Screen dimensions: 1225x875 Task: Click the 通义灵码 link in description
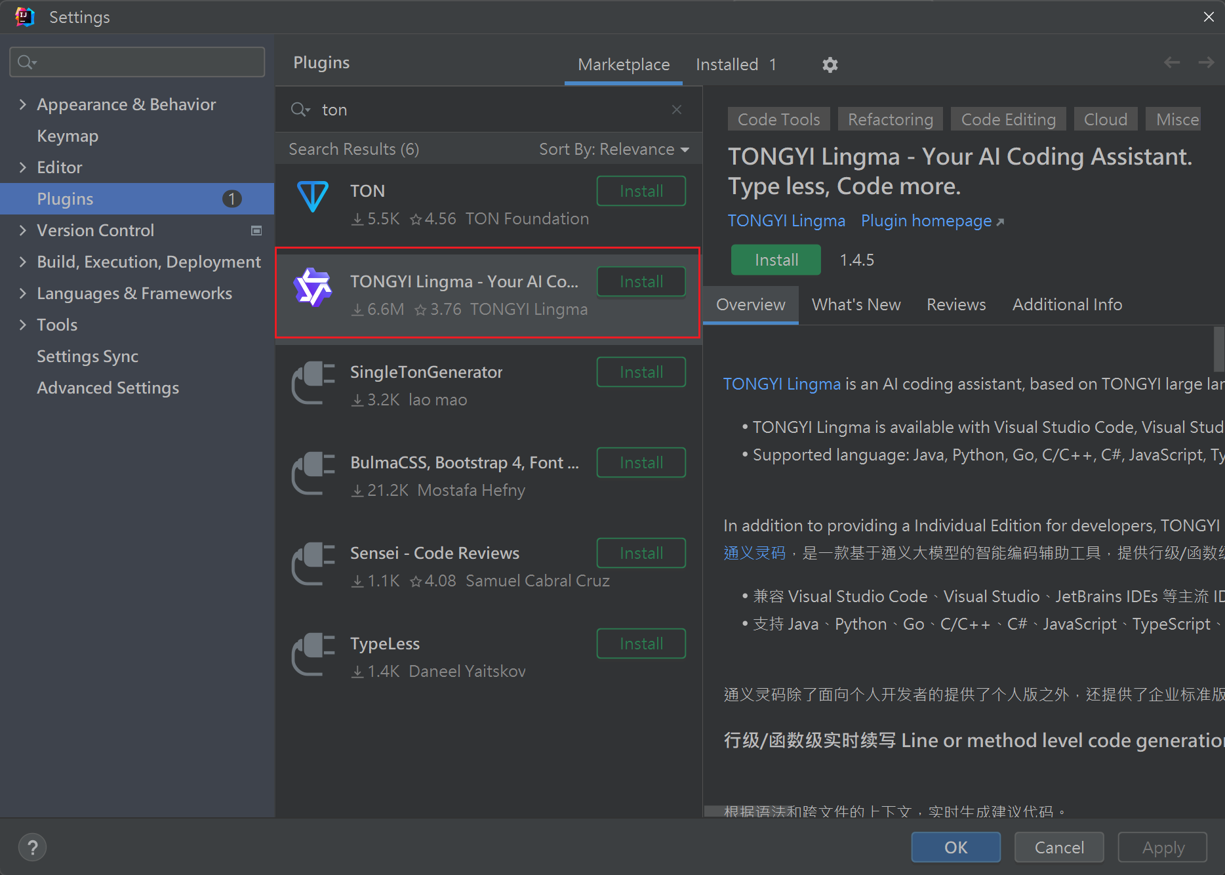click(754, 553)
